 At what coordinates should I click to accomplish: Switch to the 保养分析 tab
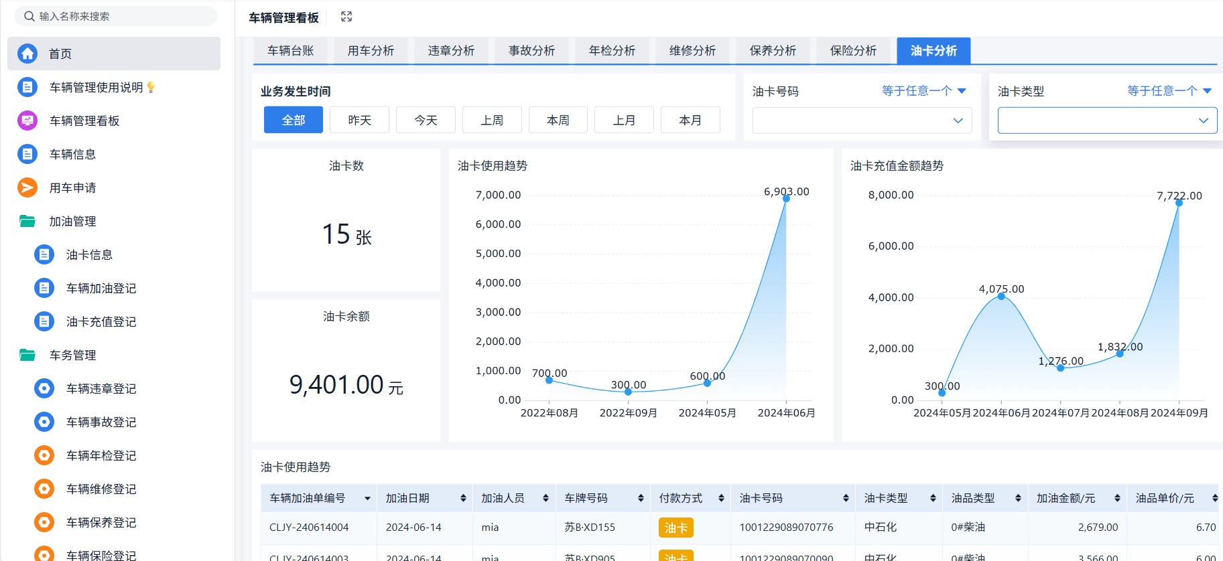tap(773, 51)
